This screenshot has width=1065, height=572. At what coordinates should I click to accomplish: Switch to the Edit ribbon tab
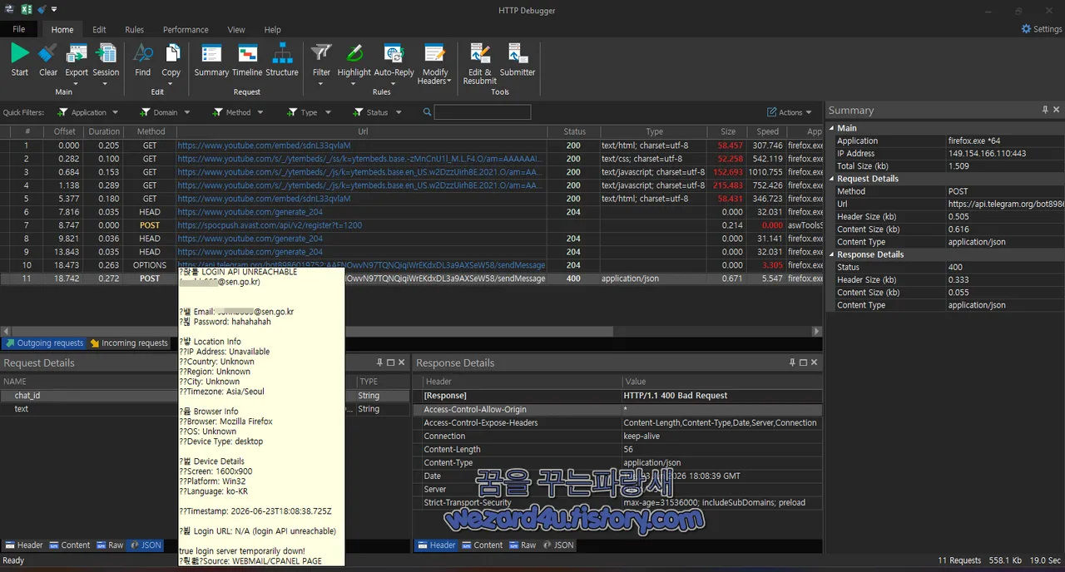click(x=99, y=30)
